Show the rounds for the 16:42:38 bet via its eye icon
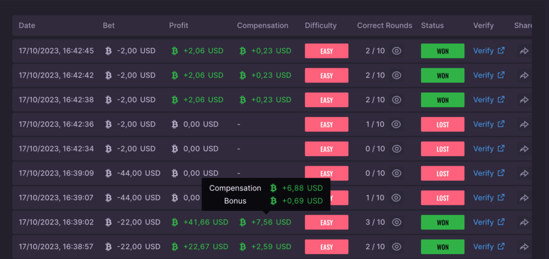 point(396,100)
